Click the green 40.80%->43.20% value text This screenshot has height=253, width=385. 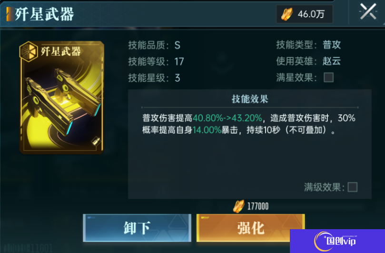pyautogui.click(x=227, y=118)
